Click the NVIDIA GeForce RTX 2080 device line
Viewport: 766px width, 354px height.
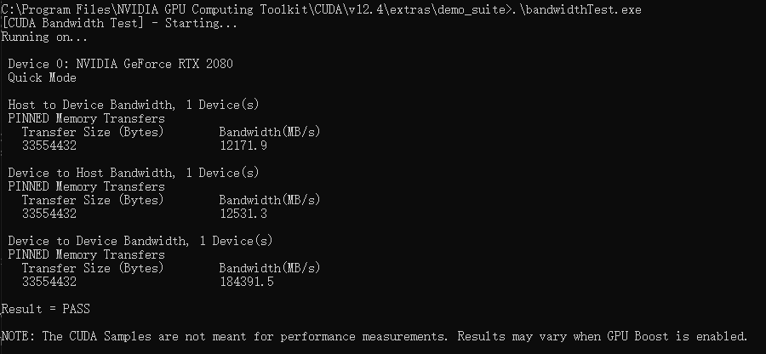click(120, 64)
